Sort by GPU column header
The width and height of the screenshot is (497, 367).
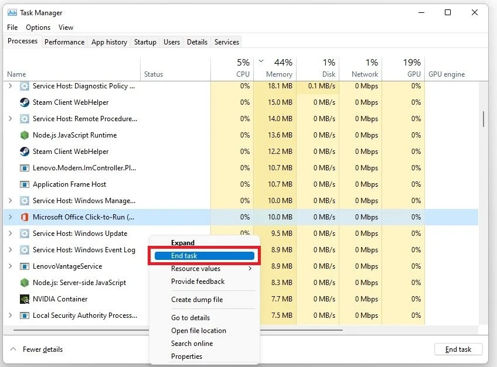(x=403, y=69)
